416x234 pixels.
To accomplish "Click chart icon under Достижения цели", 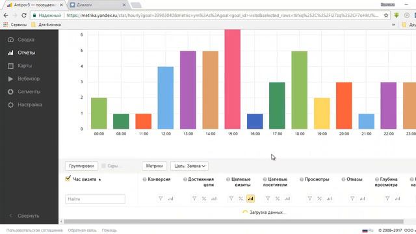I will click(x=214, y=198).
